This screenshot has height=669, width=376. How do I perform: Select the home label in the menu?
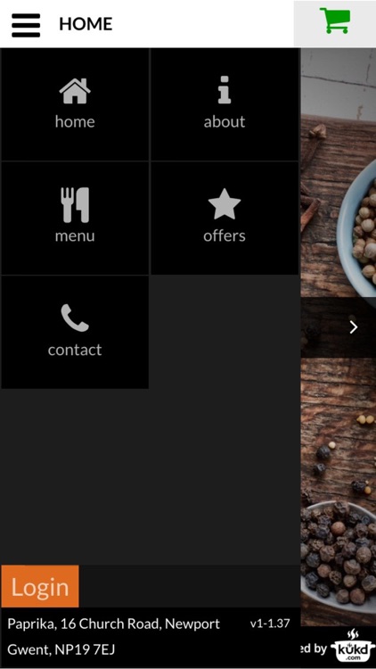click(x=75, y=121)
